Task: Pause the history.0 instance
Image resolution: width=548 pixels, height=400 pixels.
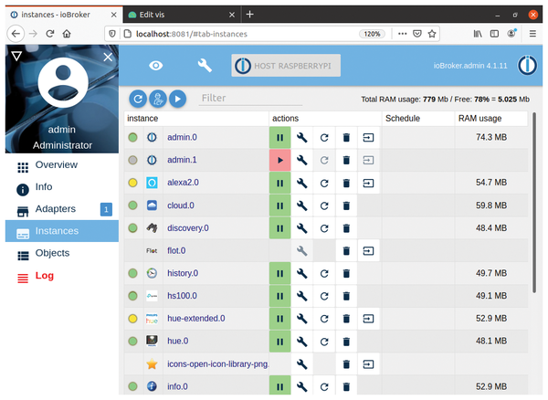Action: tap(279, 274)
